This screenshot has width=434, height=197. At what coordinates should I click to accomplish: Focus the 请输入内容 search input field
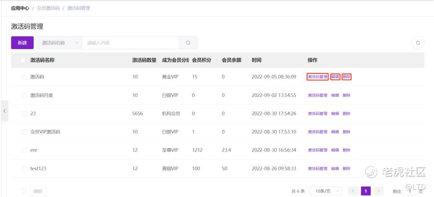point(130,43)
